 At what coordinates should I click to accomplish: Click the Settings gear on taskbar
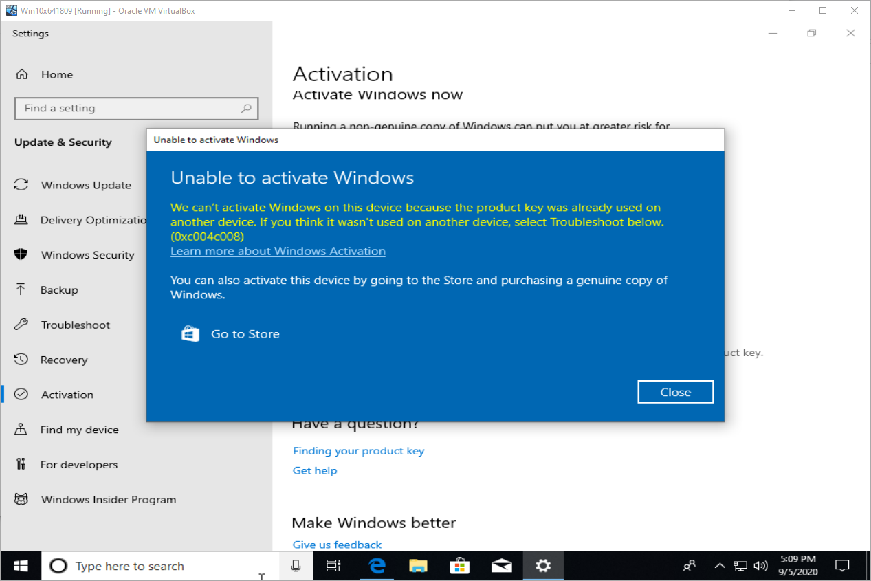[543, 566]
